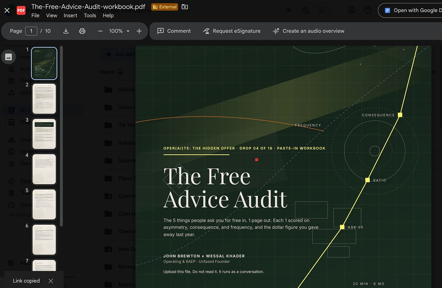Select page 3 thumbnail

(44, 134)
